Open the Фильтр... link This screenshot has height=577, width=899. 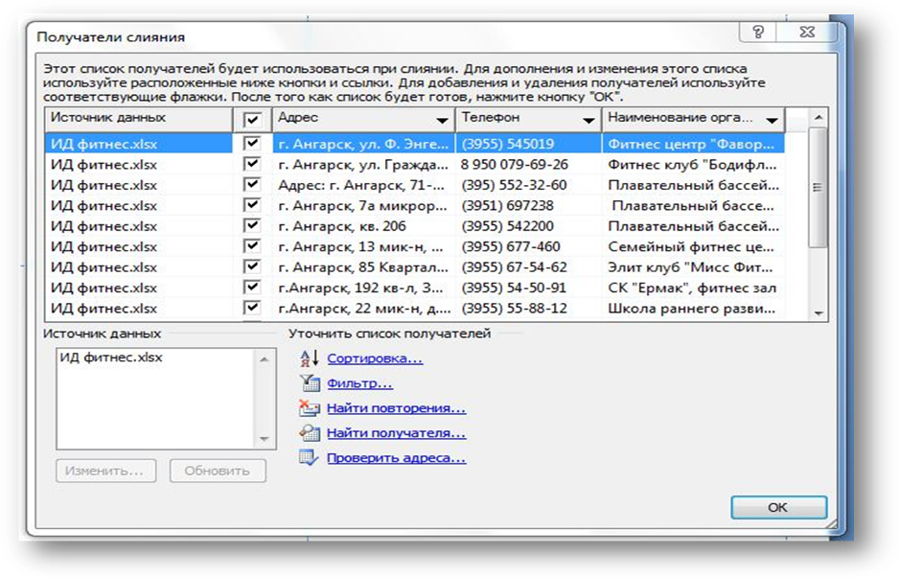[x=359, y=383]
